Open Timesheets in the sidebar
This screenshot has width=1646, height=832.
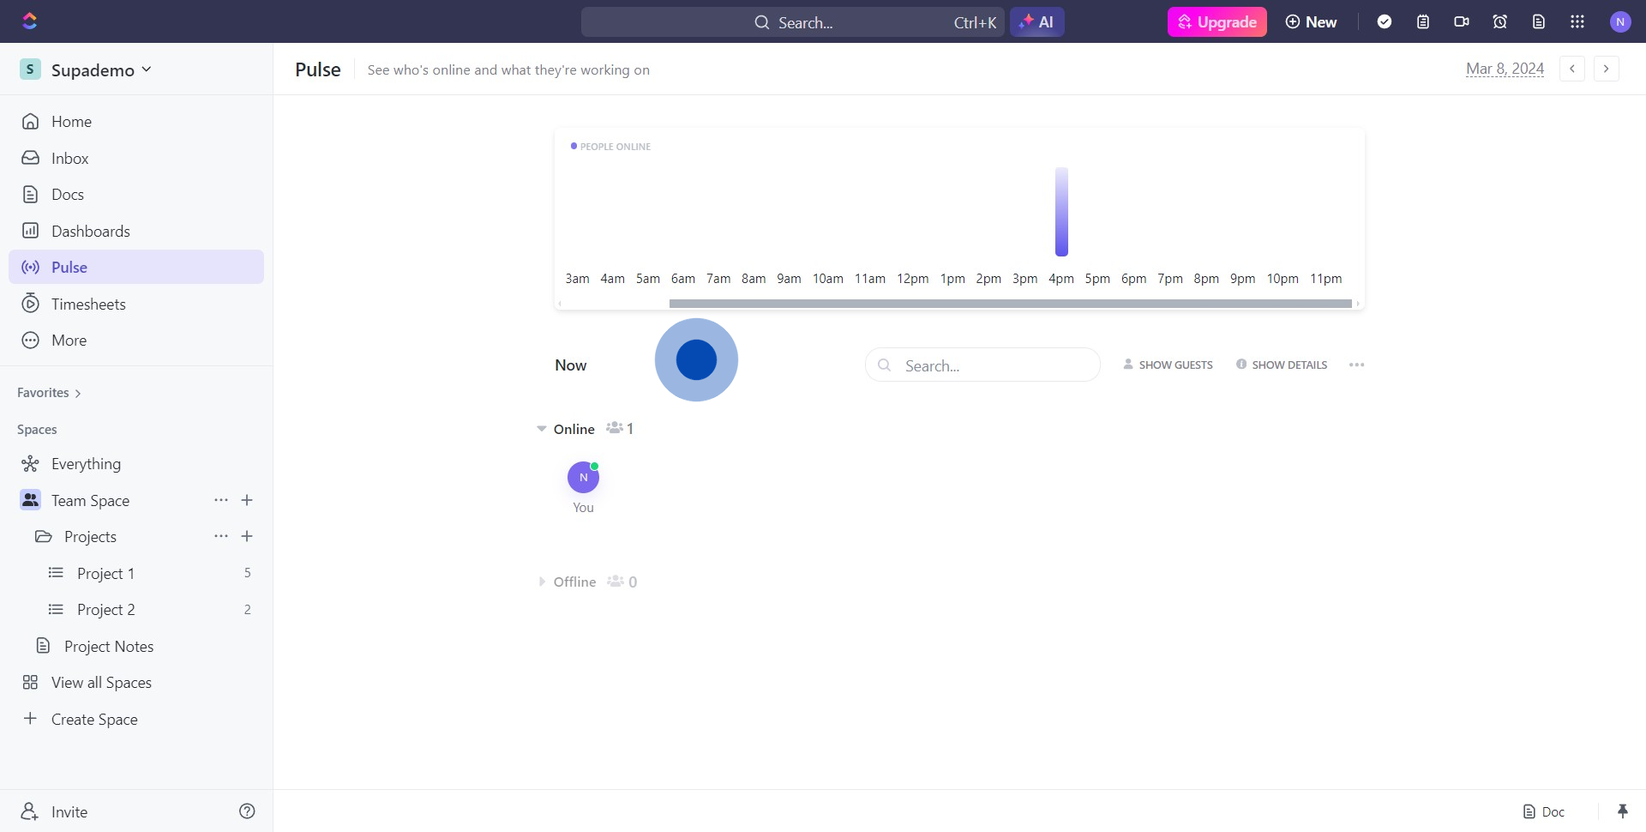(x=88, y=304)
